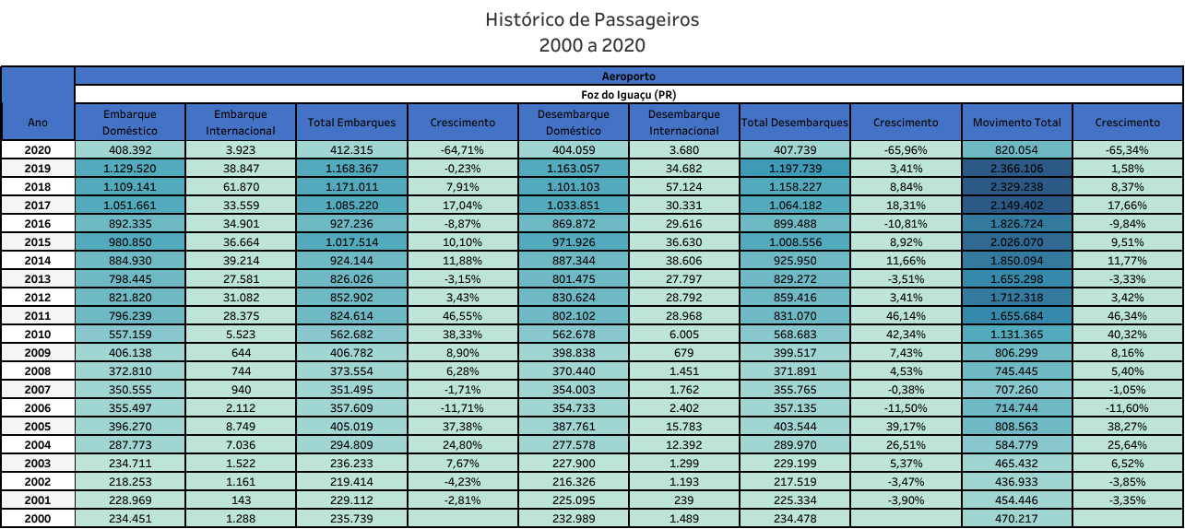Click the Embarque Internacional column header
This screenshot has height=529, width=1185.
pos(241,122)
